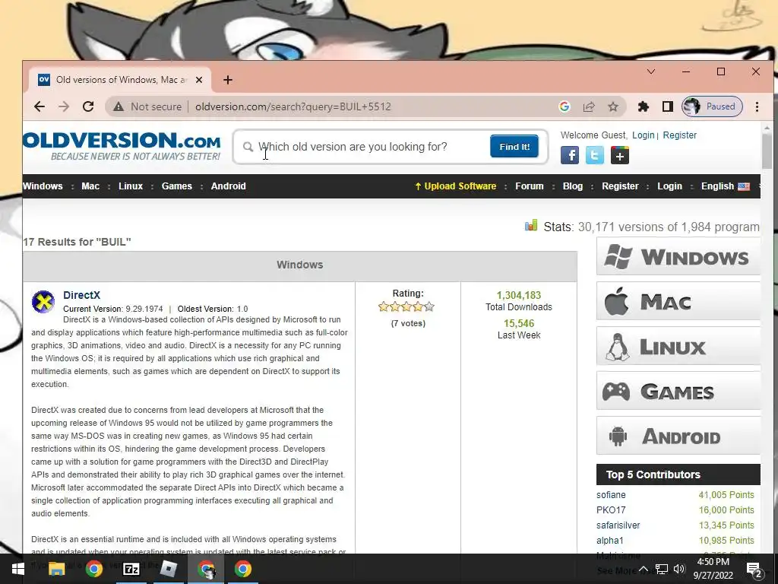Open a new browser tab
The width and height of the screenshot is (778, 584).
(228, 80)
